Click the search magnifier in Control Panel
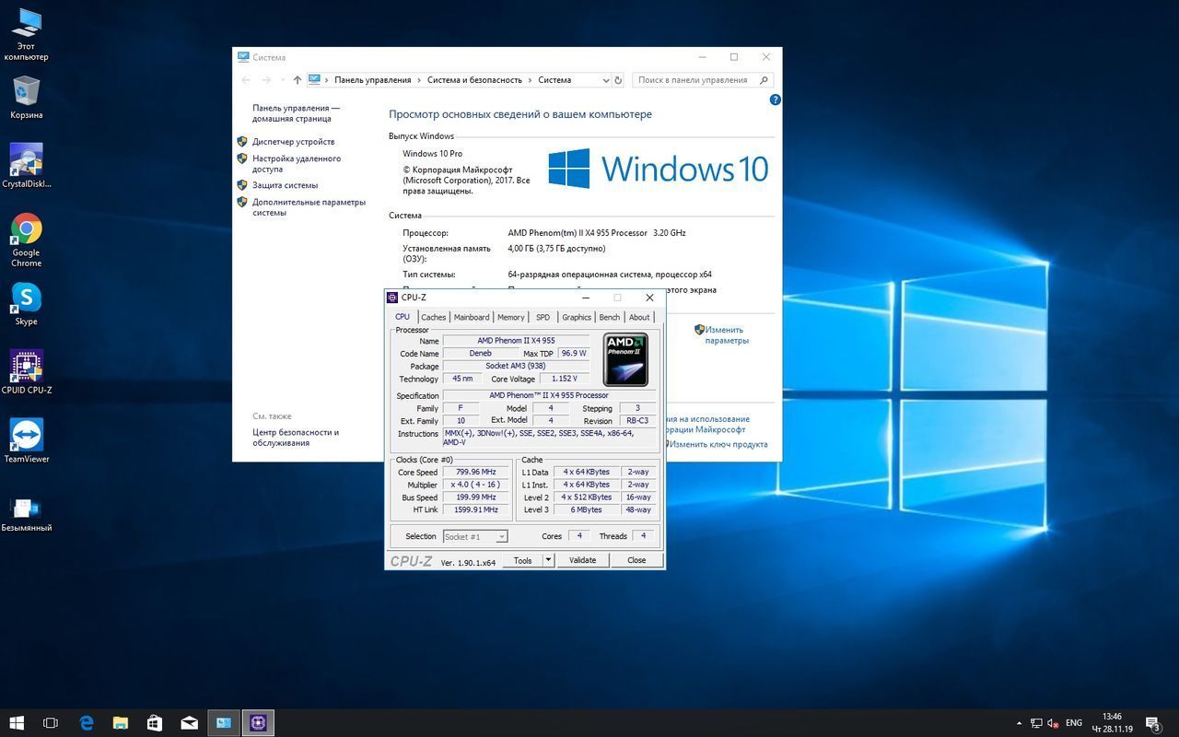This screenshot has height=737, width=1179. point(764,80)
